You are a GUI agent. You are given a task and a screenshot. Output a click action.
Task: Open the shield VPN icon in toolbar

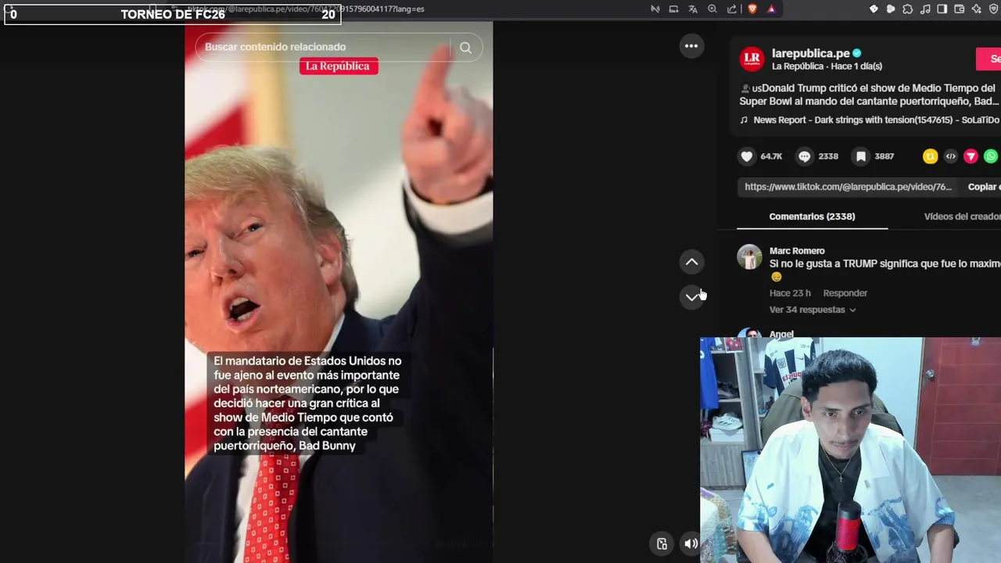994,9
